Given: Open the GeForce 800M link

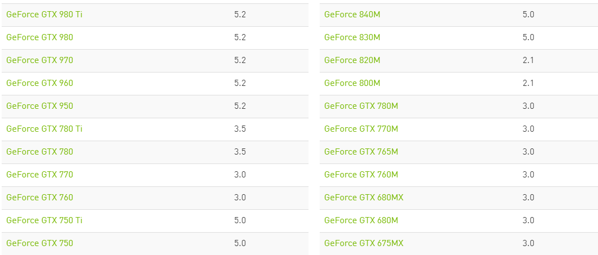Looking at the screenshot, I should point(352,83).
